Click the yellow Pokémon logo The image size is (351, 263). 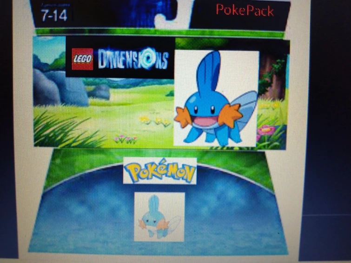[x=160, y=171]
